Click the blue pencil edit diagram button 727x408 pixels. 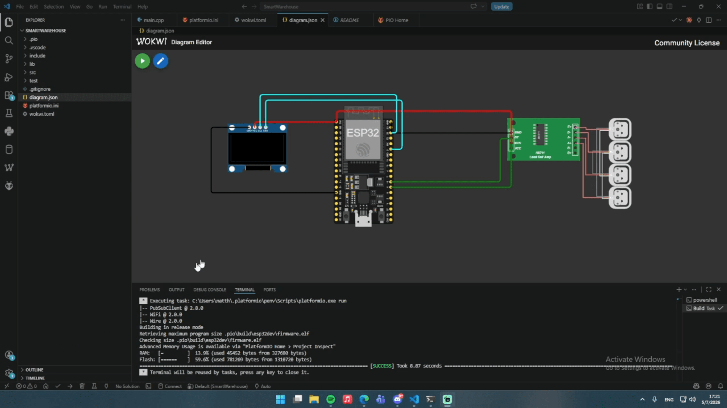(161, 61)
